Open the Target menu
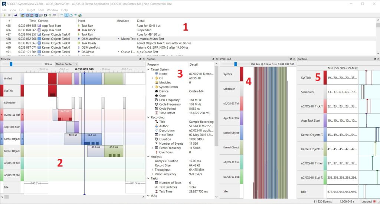This screenshot has height=204, width=380. pos(30,10)
